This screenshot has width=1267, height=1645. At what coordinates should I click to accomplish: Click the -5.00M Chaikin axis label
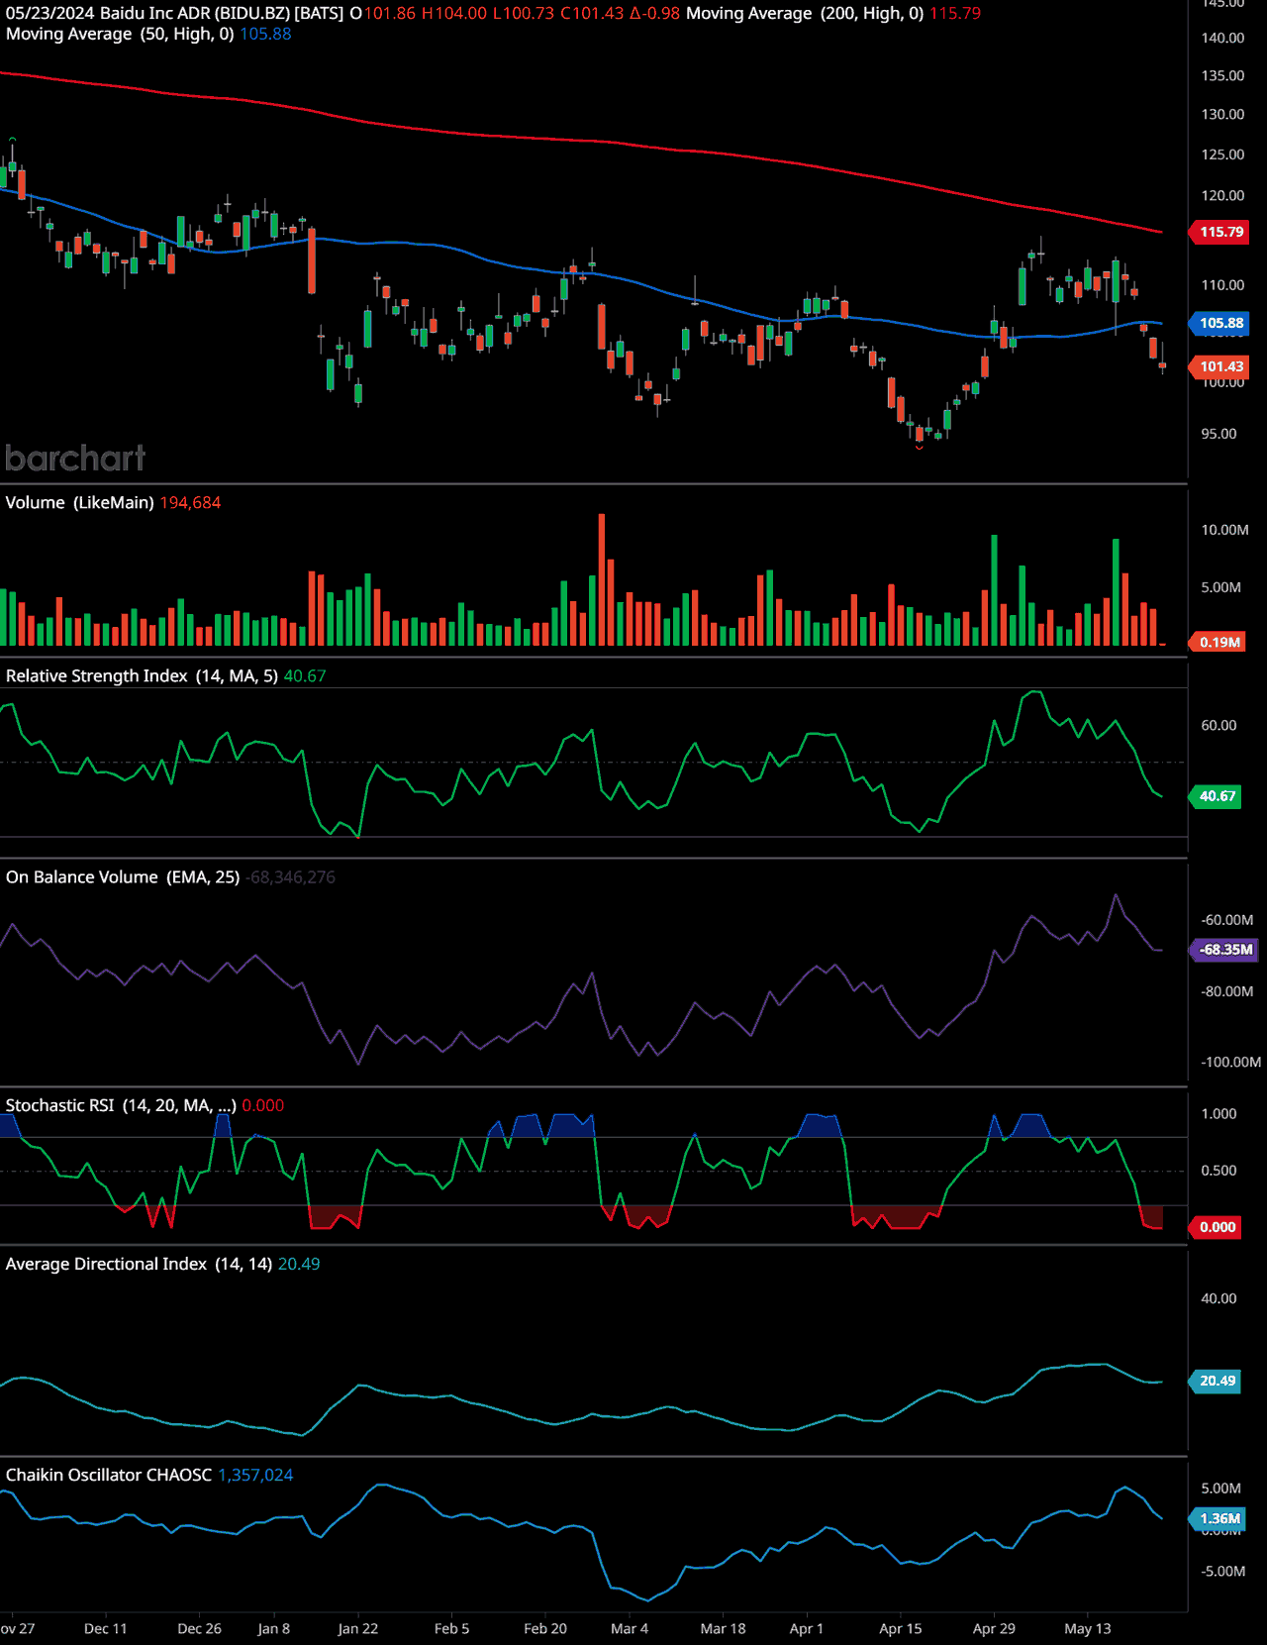coord(1223,1572)
